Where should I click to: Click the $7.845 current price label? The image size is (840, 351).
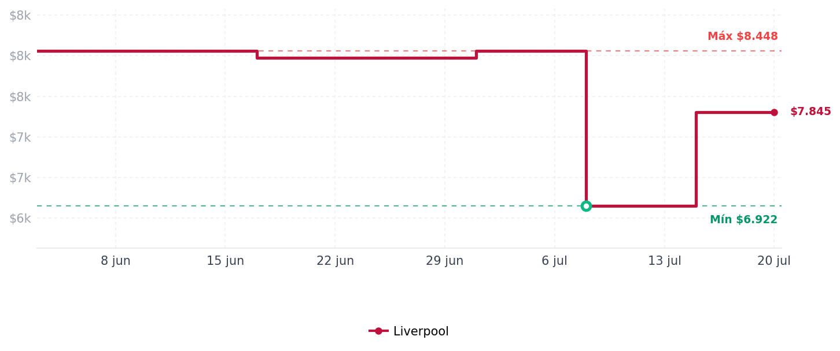tap(810, 112)
